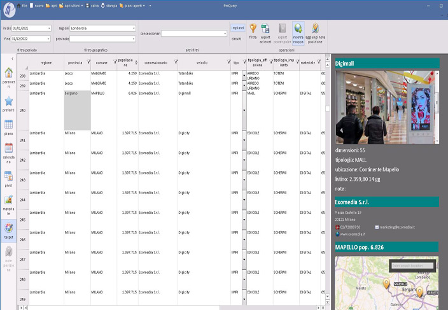Toggle the impianti filter option
The height and width of the screenshot is (310, 448).
[237, 28]
